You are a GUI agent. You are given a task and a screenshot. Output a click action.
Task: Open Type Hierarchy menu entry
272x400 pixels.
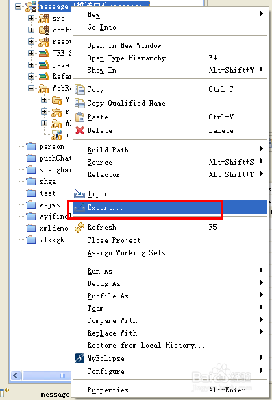tap(170, 58)
